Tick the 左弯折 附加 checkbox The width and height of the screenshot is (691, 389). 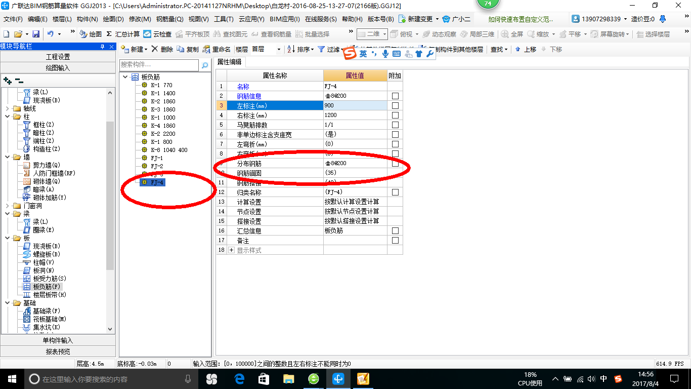[395, 144]
